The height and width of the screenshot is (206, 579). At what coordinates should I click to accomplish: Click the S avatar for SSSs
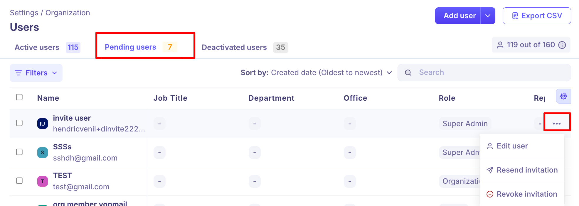point(43,153)
